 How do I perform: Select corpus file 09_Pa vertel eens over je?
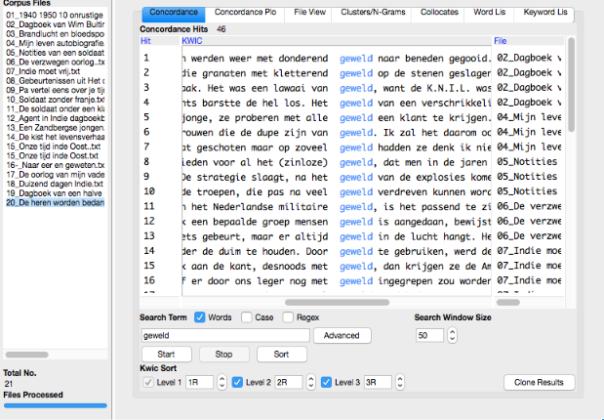coord(55,90)
